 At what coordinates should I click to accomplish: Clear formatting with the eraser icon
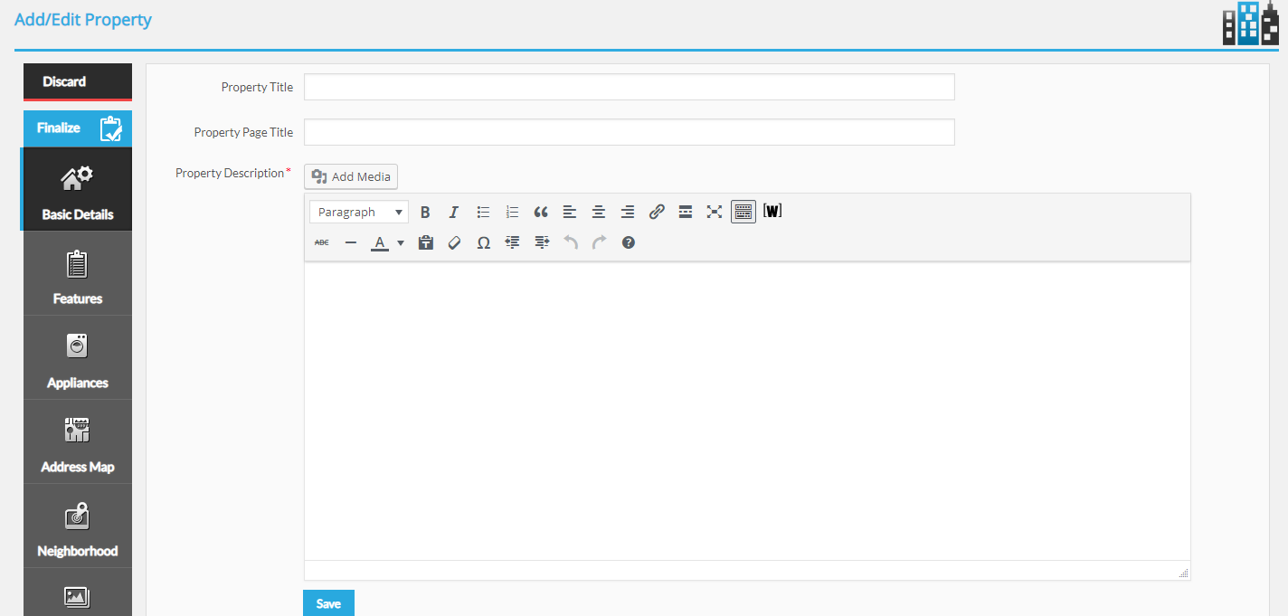point(455,242)
